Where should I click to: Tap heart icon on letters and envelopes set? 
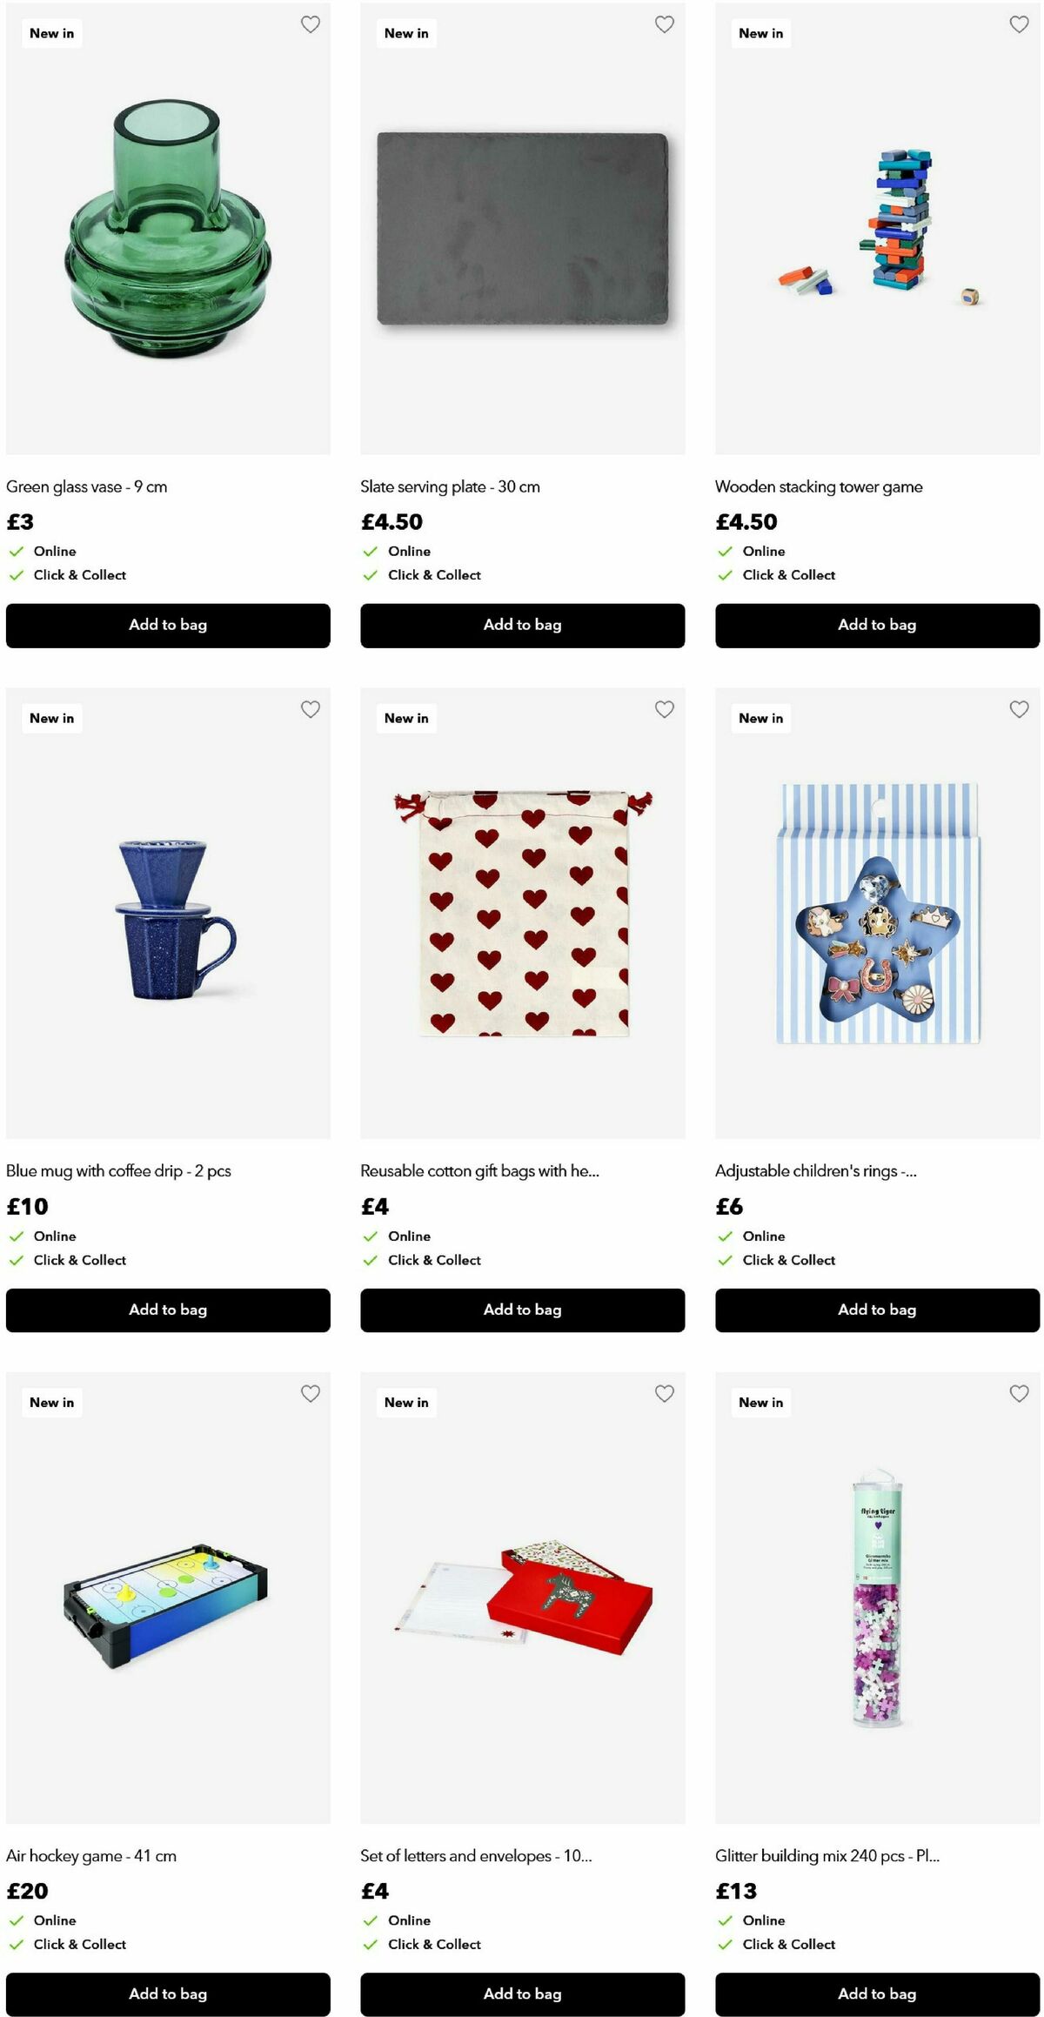coord(665,1393)
